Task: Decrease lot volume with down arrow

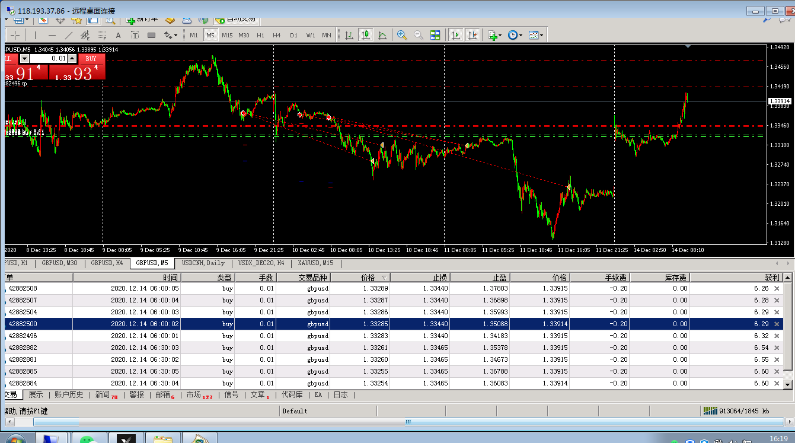Action: 24,59
